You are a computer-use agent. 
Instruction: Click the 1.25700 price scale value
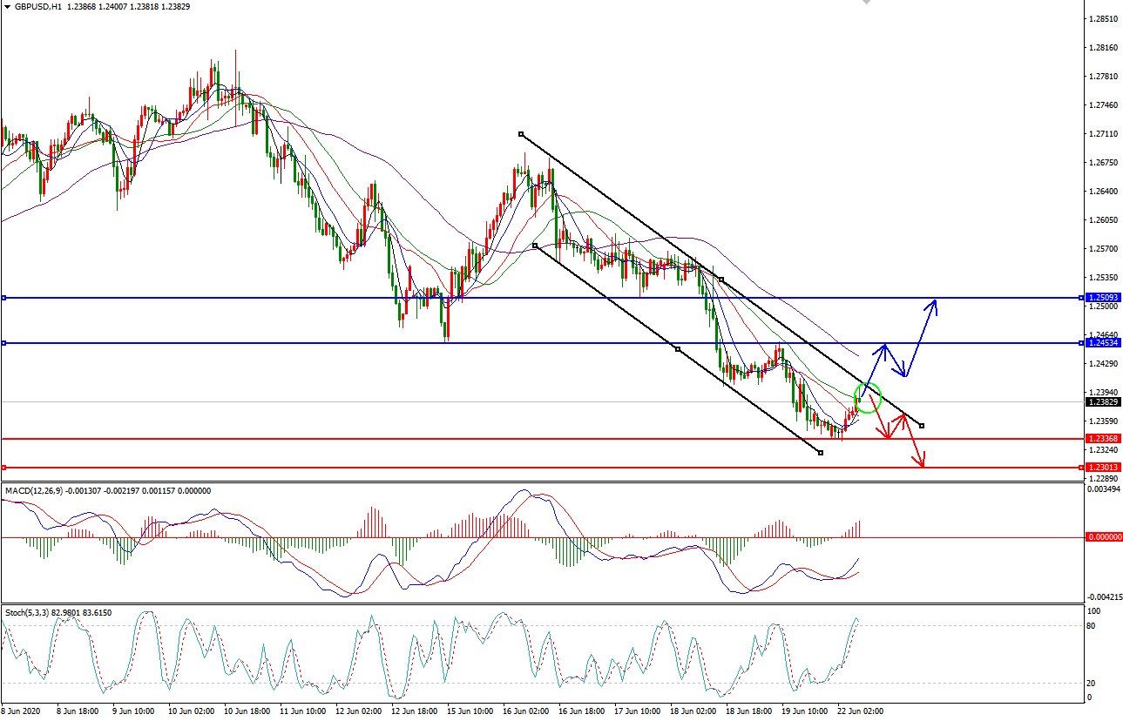click(x=1103, y=249)
